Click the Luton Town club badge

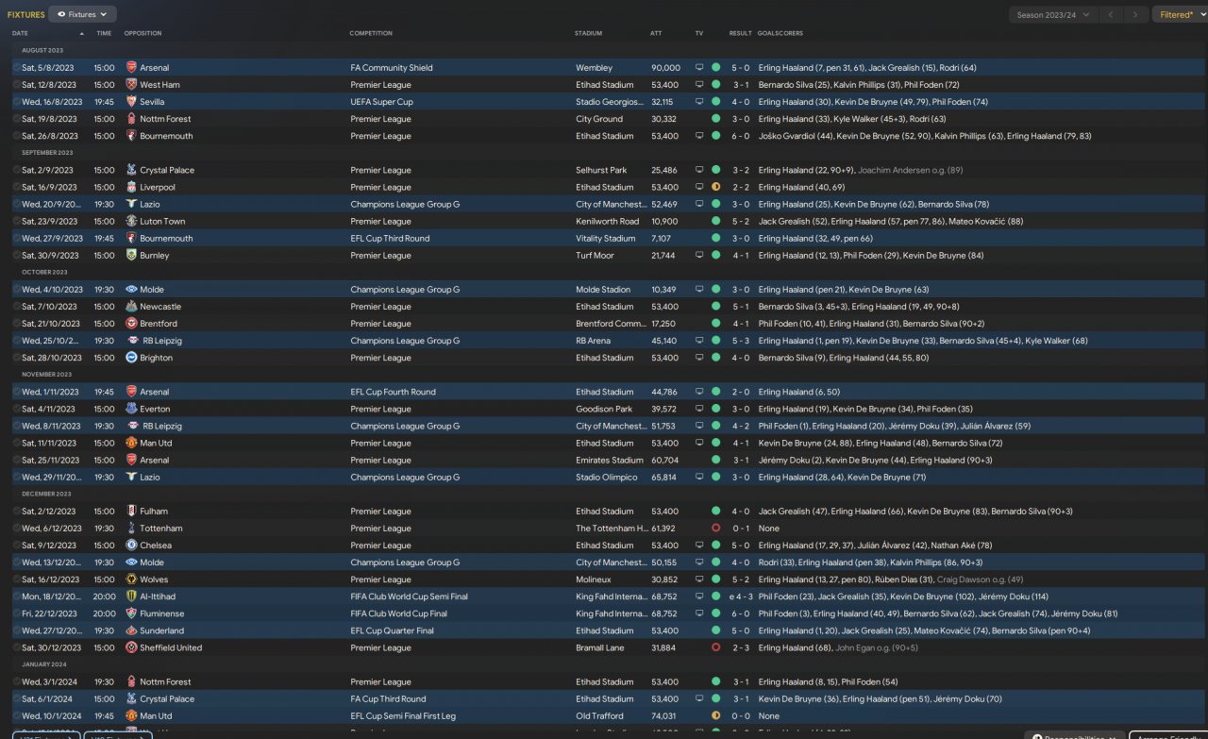pyautogui.click(x=131, y=221)
